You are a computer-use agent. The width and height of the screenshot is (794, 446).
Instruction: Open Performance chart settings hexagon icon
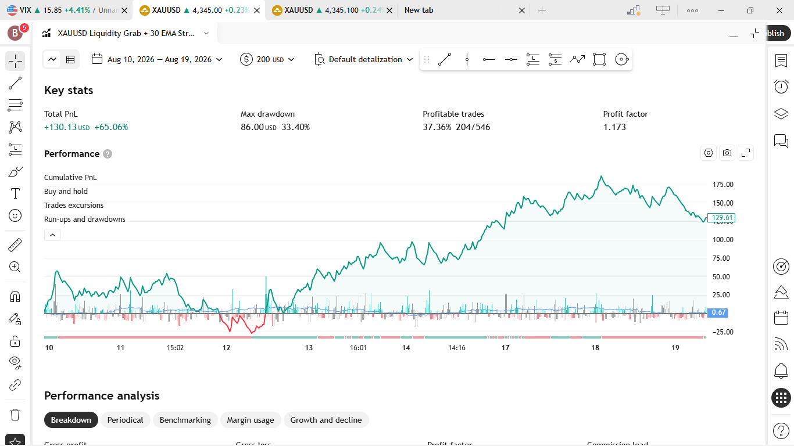(709, 153)
